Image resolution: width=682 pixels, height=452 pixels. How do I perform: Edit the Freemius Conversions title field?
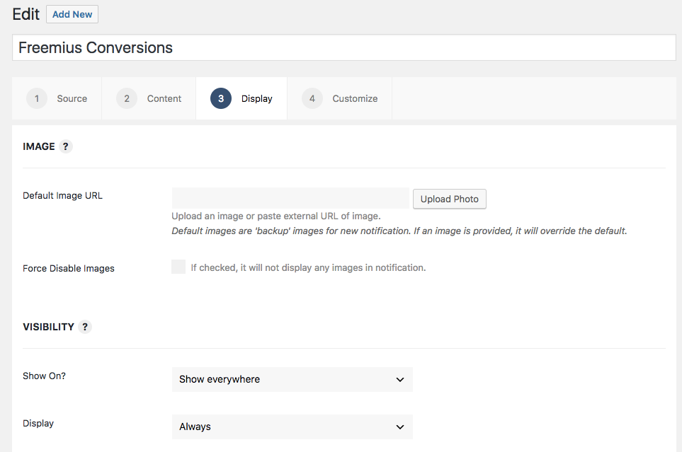click(343, 47)
